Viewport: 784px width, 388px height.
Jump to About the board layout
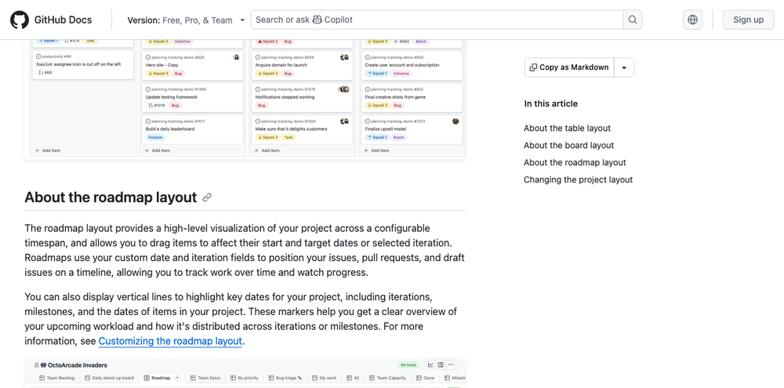tap(568, 145)
